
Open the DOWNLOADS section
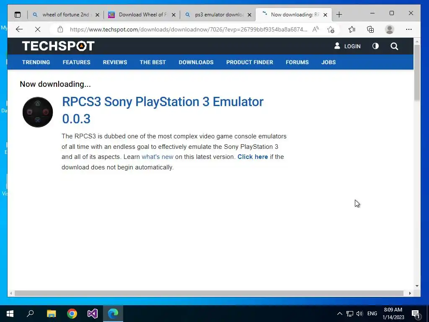196,62
